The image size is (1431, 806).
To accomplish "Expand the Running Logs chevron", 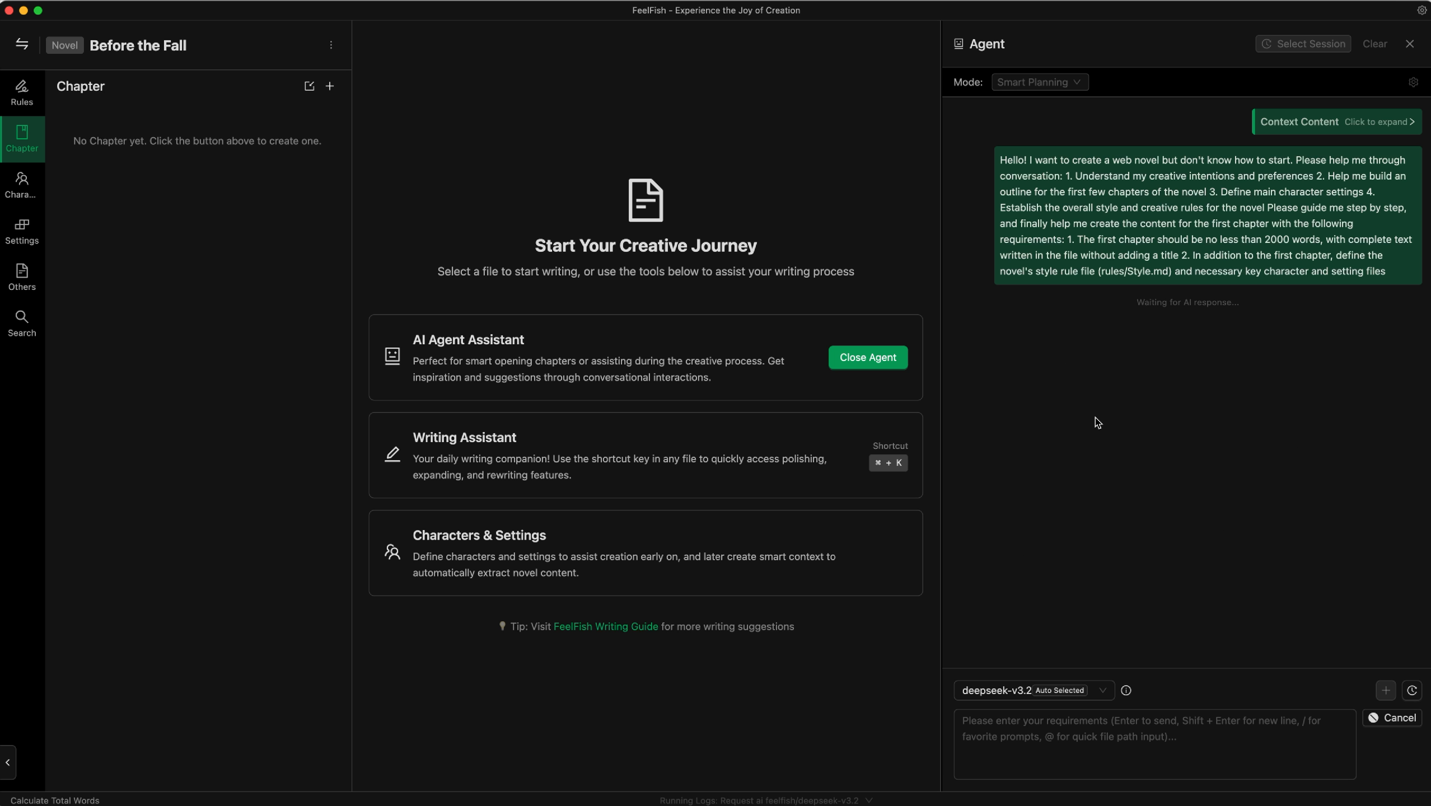I will click(x=869, y=800).
